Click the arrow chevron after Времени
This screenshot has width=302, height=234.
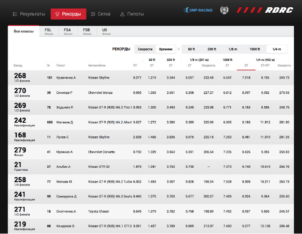pyautogui.click(x=179, y=49)
